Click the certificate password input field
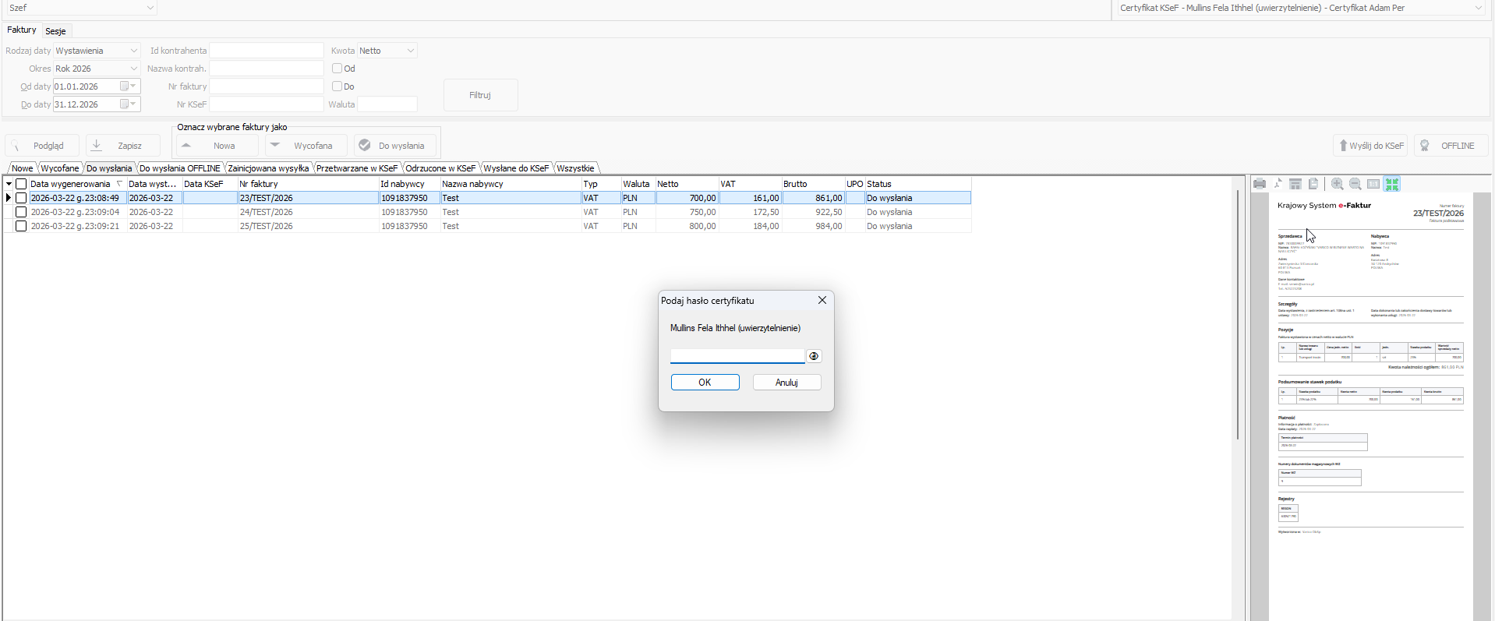Viewport: 1495px width, 621px height. click(x=737, y=356)
